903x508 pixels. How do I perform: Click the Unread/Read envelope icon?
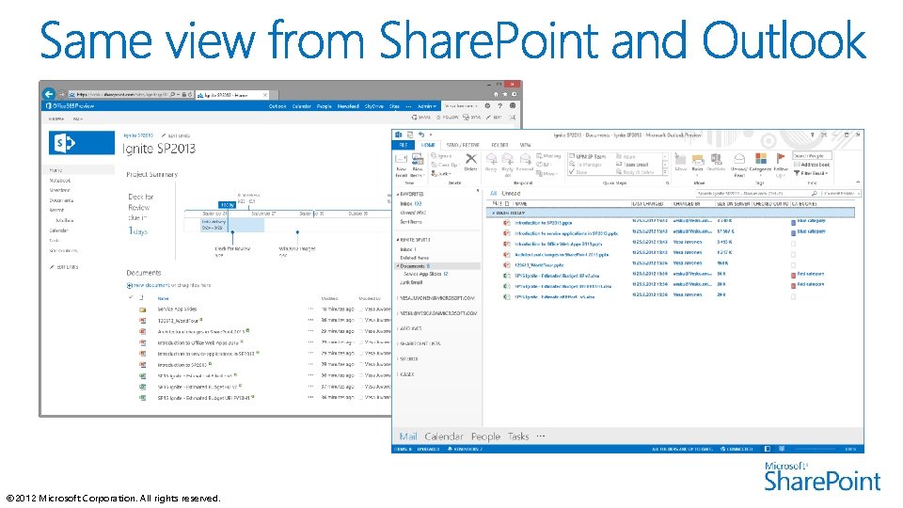[739, 159]
